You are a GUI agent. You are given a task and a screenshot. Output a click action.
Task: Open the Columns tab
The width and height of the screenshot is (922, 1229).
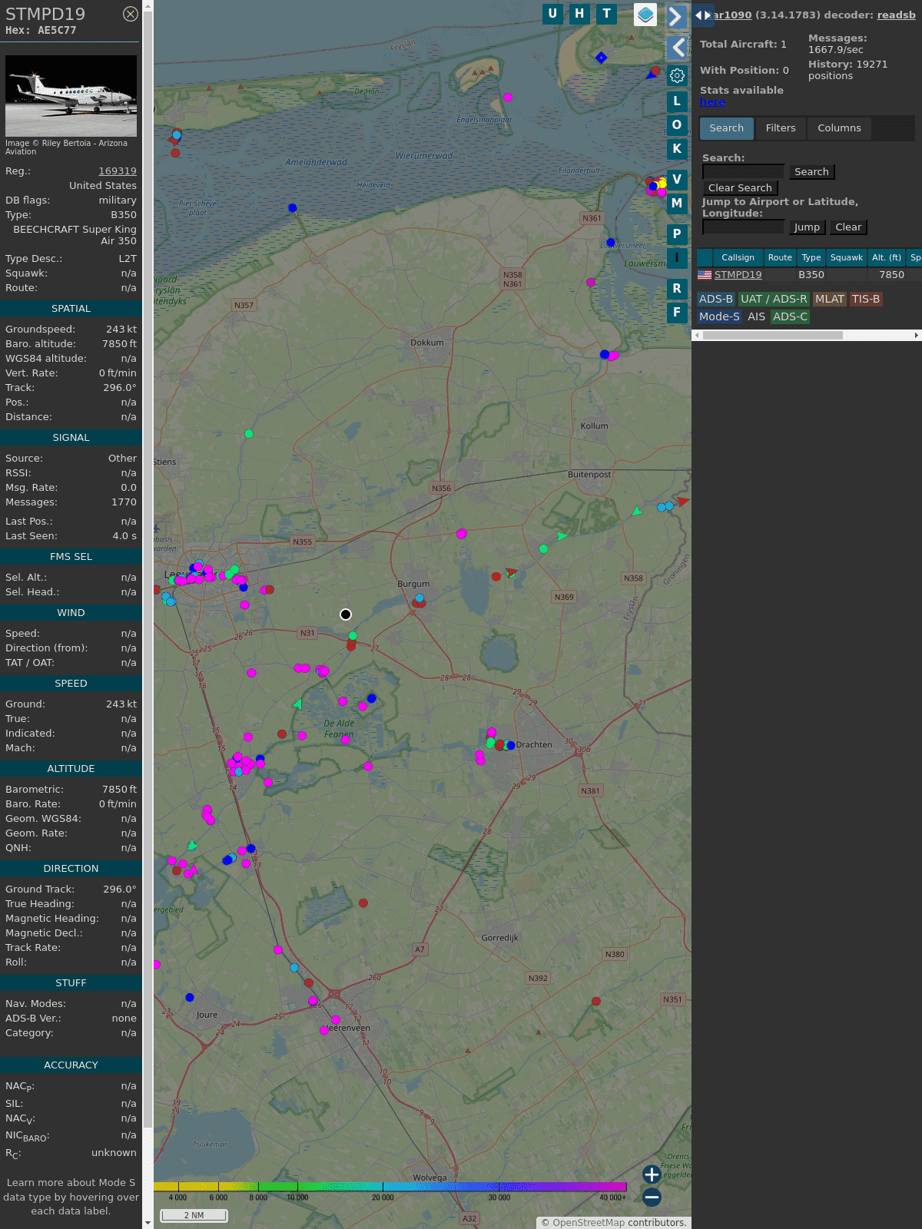click(x=839, y=128)
